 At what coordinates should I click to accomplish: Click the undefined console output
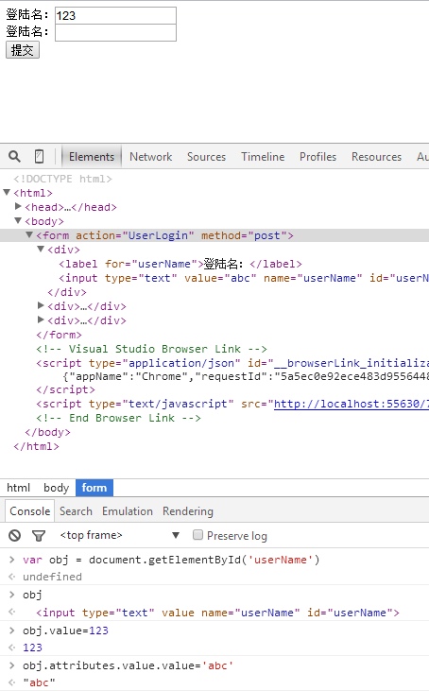[52, 577]
